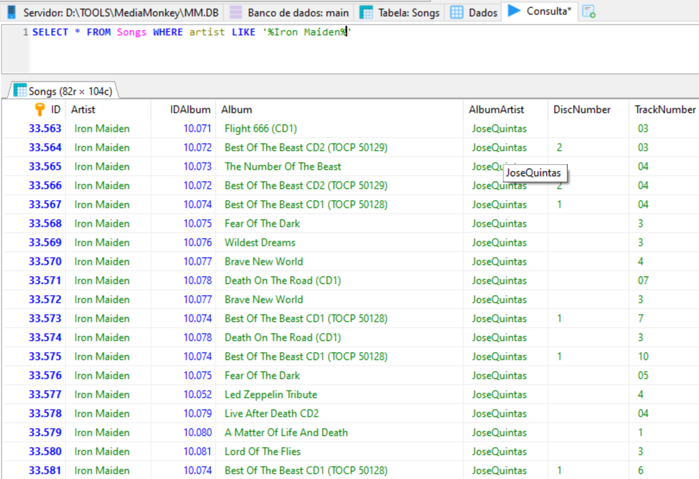Sort by the Artist column header
699x479 pixels.
(83, 109)
